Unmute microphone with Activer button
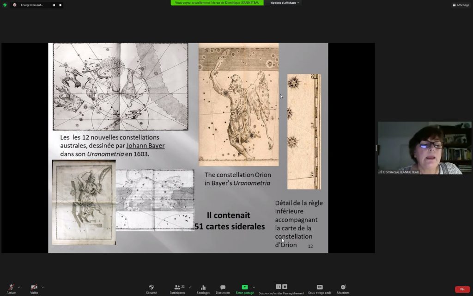Image resolution: width=473 pixels, height=296 pixels. (x=11, y=289)
